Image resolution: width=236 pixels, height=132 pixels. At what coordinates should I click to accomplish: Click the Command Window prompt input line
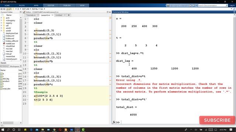coord(177,122)
